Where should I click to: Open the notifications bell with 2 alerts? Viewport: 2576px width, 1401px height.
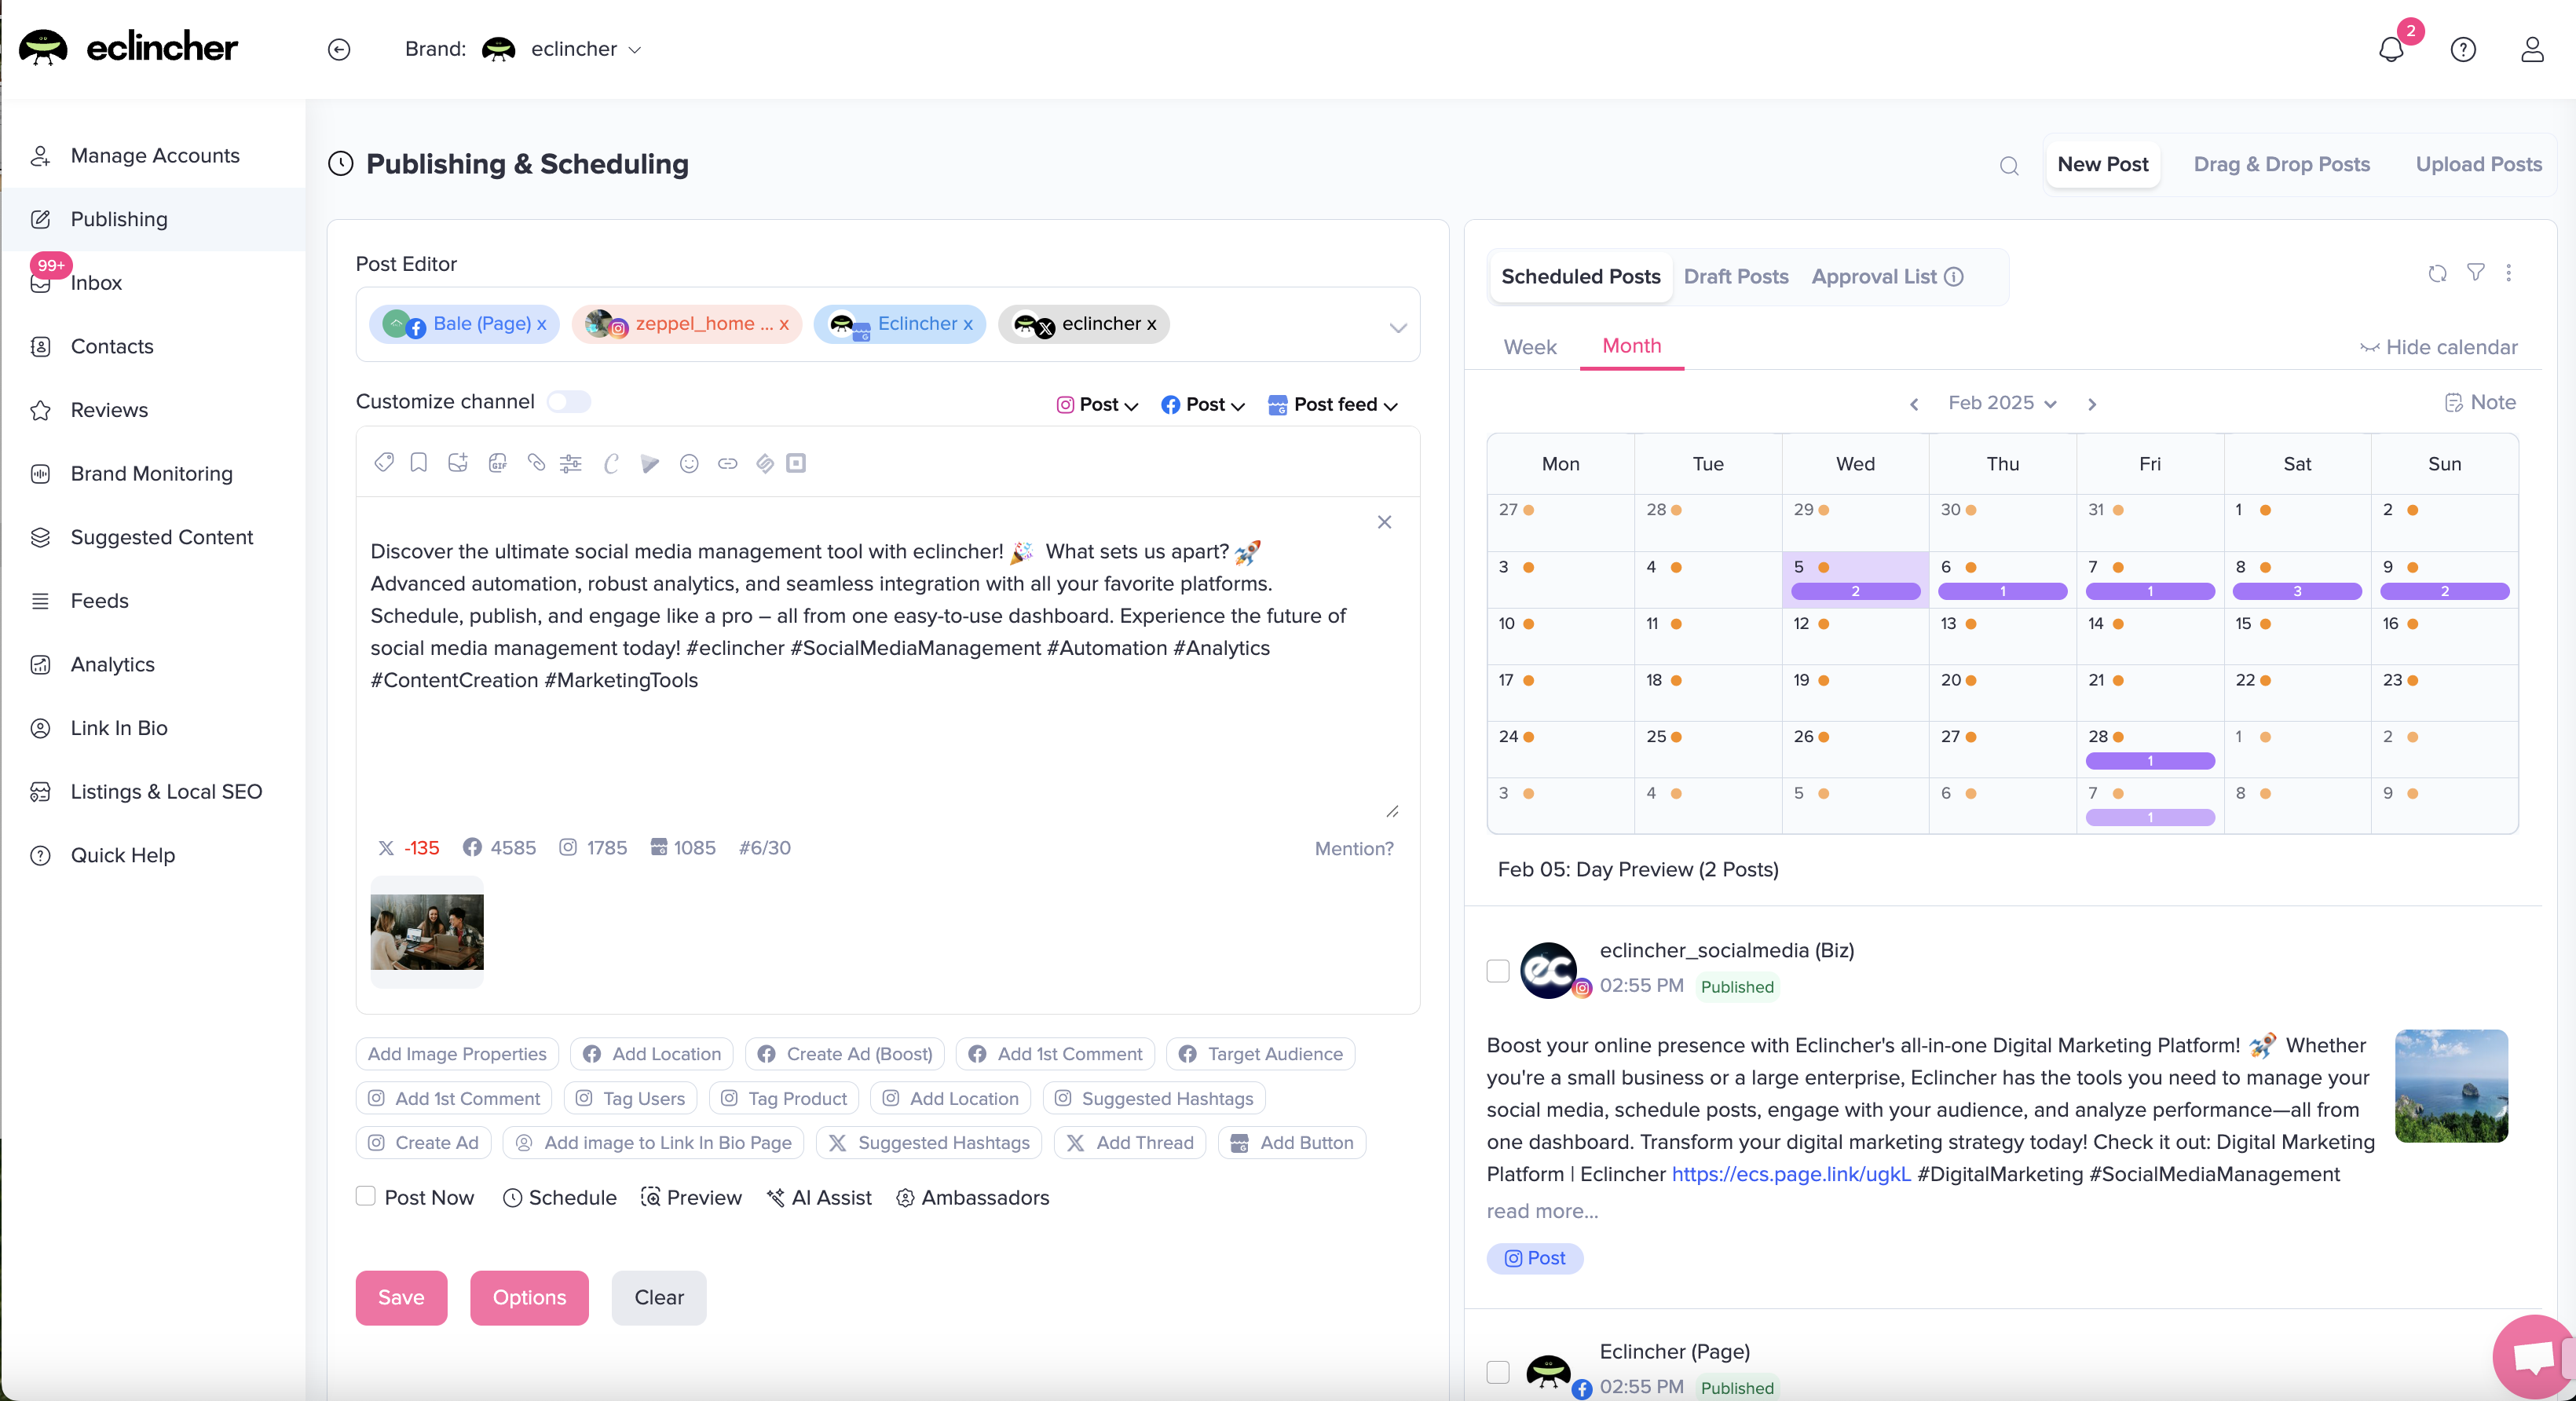click(2391, 49)
